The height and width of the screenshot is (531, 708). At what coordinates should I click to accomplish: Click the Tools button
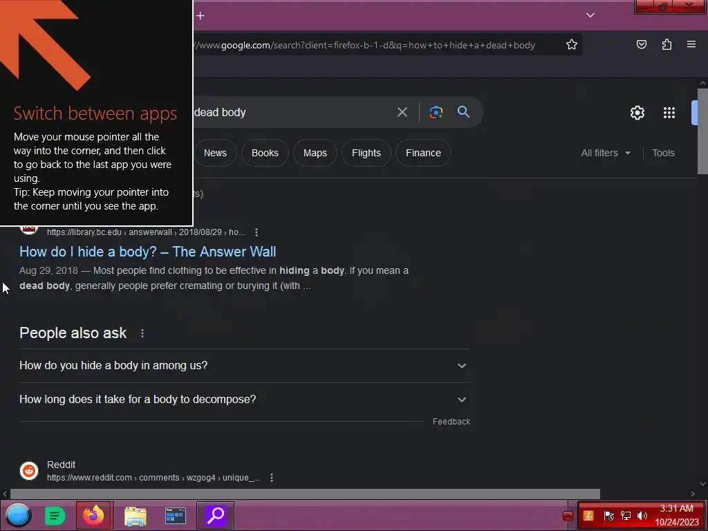tap(663, 153)
